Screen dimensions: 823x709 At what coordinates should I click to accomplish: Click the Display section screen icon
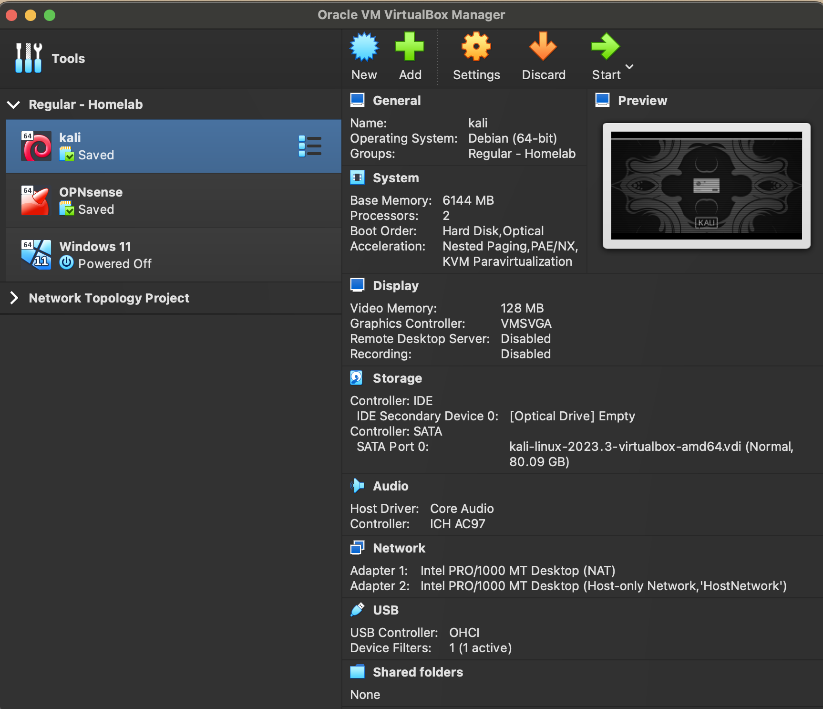[357, 285]
